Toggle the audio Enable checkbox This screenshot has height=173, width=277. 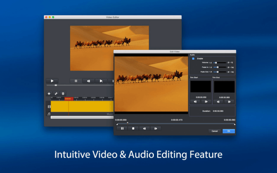(x=193, y=58)
